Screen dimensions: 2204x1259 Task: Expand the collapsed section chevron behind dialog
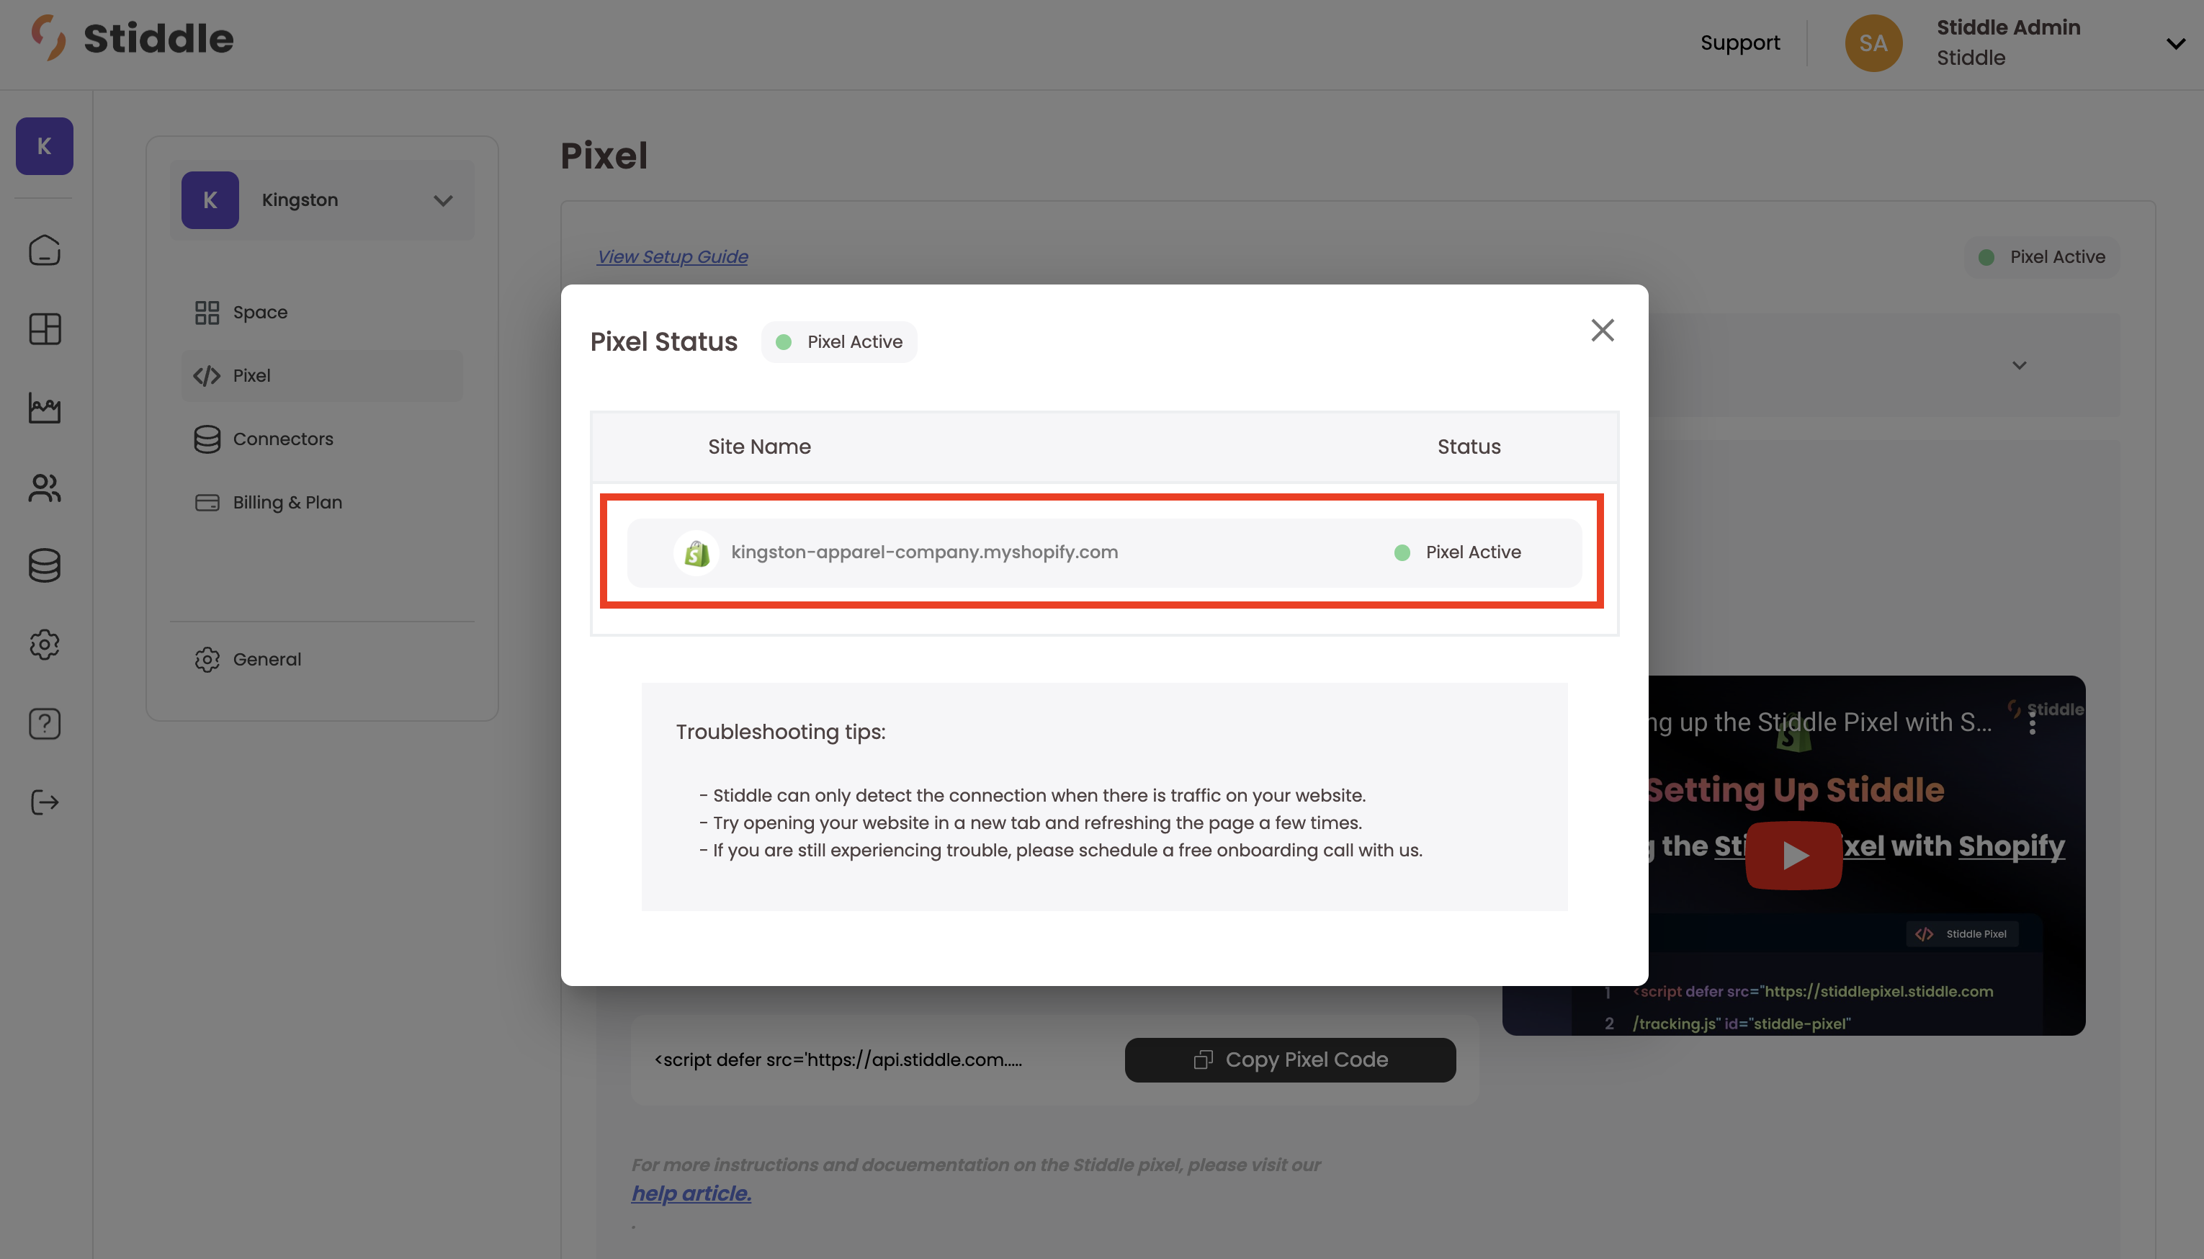[2019, 365]
